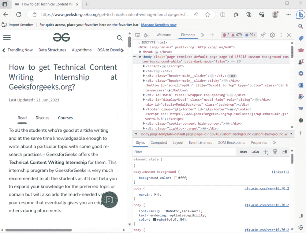Open split screen icon in toolbar
The image size is (306, 233).
[x=223, y=14]
